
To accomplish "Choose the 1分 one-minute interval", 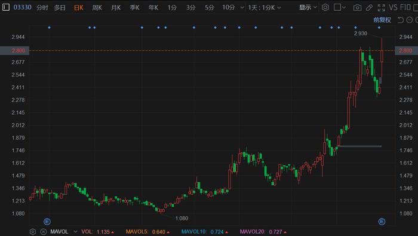I will 172,8.
